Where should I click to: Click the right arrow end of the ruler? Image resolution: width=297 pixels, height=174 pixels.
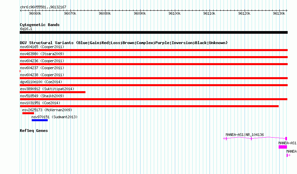[287, 11]
